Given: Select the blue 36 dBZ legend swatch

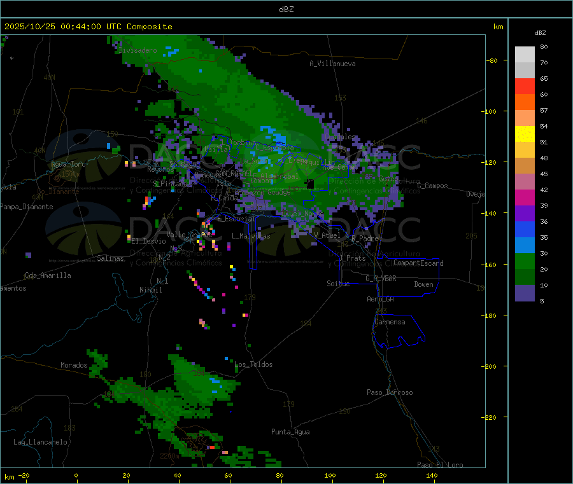Looking at the screenshot, I should point(525,229).
